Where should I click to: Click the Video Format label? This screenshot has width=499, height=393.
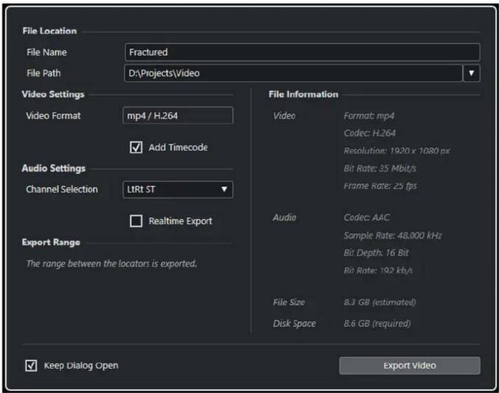[x=53, y=115]
